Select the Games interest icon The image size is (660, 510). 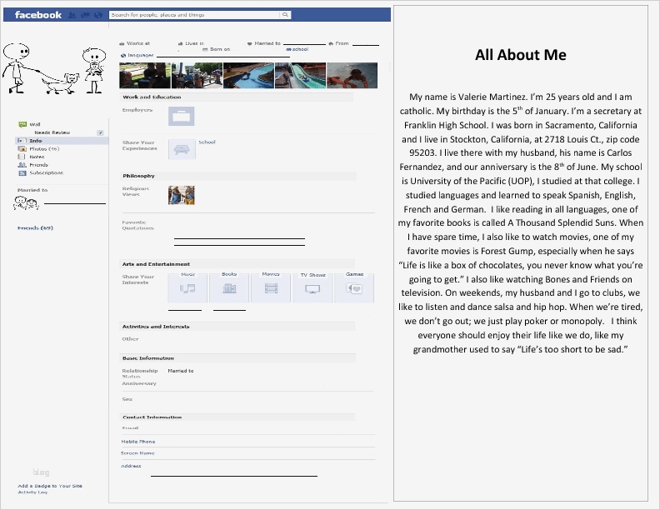[354, 287]
